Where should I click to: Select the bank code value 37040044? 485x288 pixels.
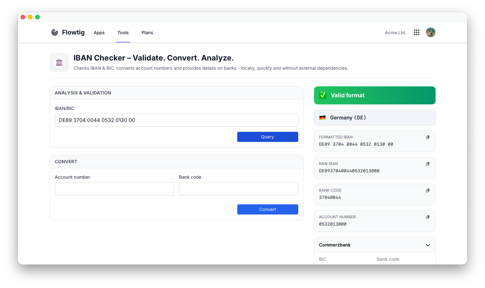[330, 197]
